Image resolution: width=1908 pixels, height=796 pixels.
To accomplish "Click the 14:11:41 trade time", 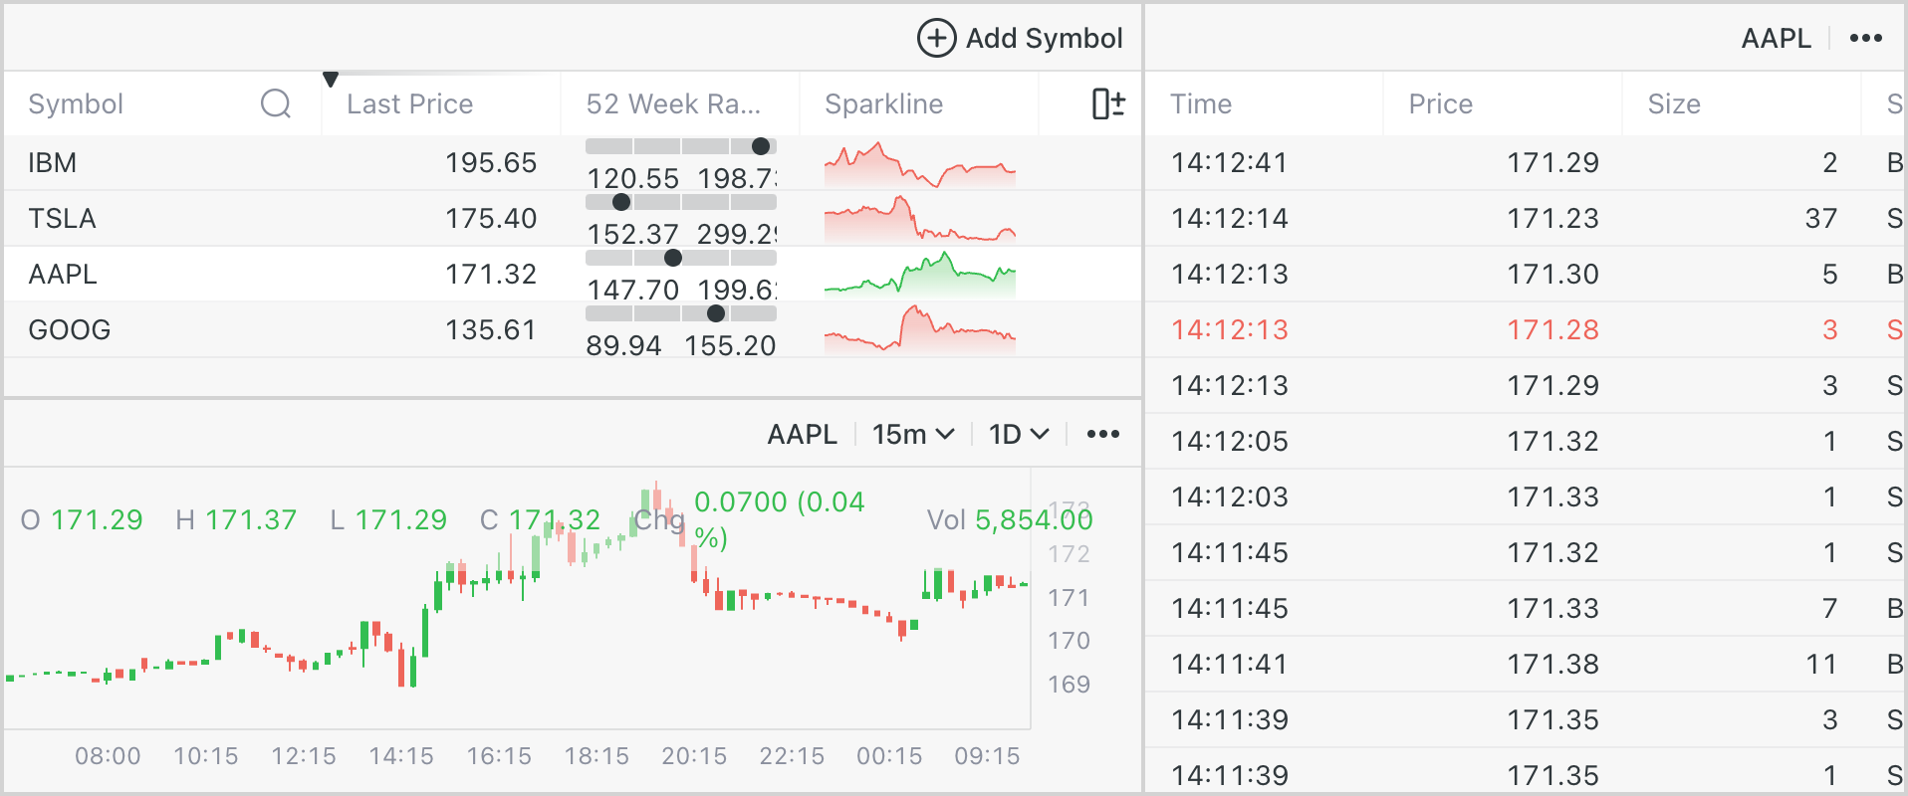I will click(x=1229, y=664).
